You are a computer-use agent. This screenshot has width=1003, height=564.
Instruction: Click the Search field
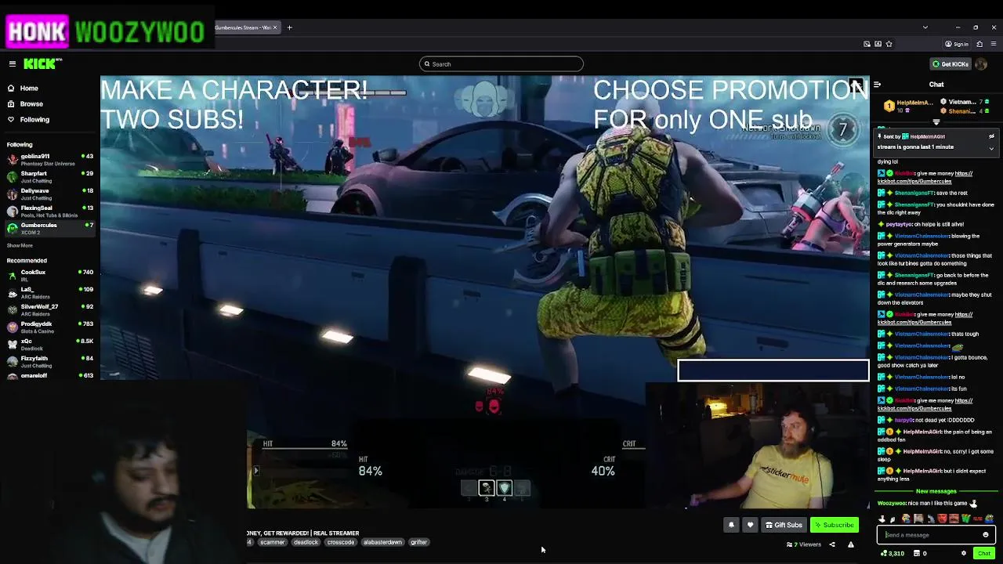pos(501,64)
